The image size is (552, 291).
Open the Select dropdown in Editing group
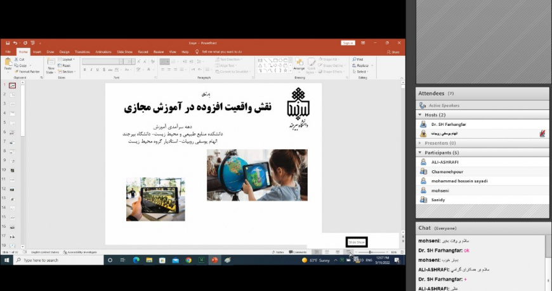point(360,71)
